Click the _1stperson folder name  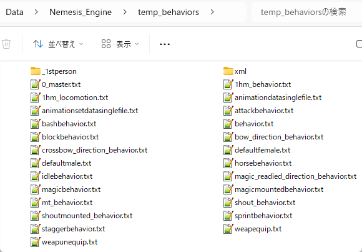click(59, 71)
